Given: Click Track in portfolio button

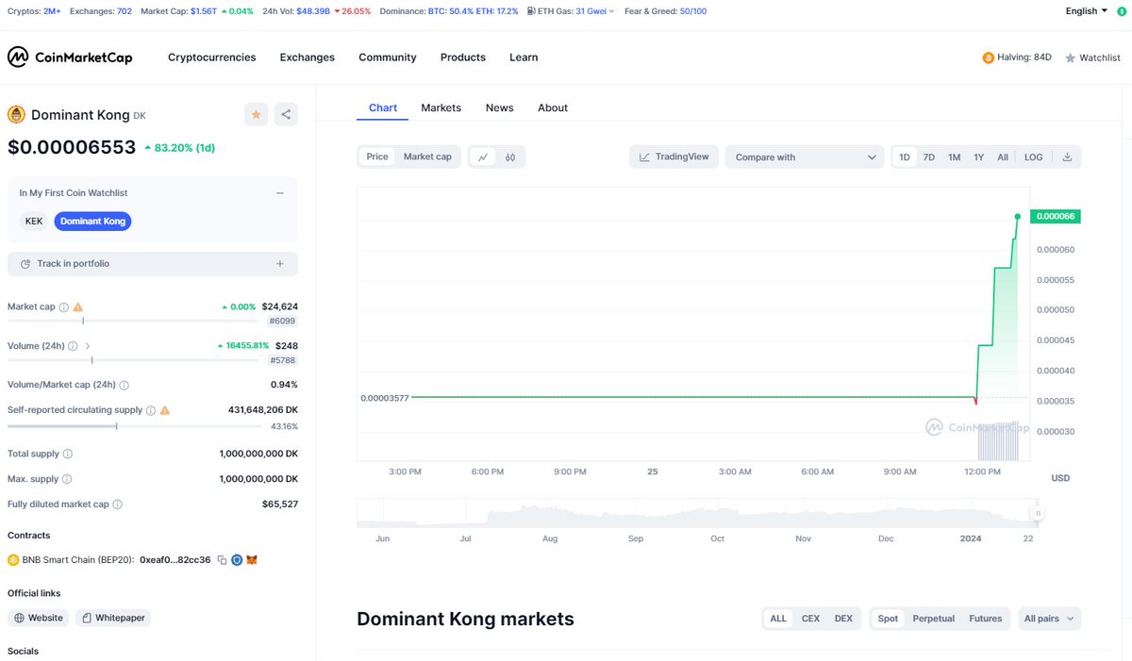Looking at the screenshot, I should point(153,264).
